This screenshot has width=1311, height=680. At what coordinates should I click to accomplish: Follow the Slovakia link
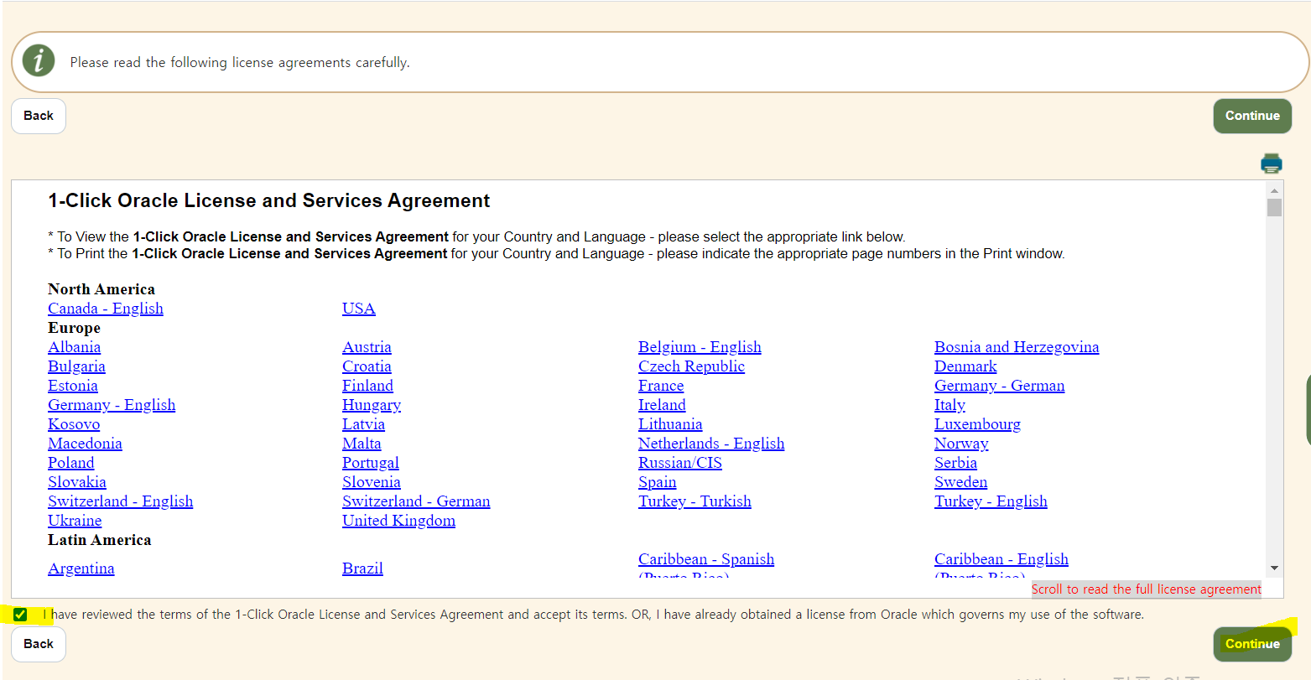pos(77,482)
